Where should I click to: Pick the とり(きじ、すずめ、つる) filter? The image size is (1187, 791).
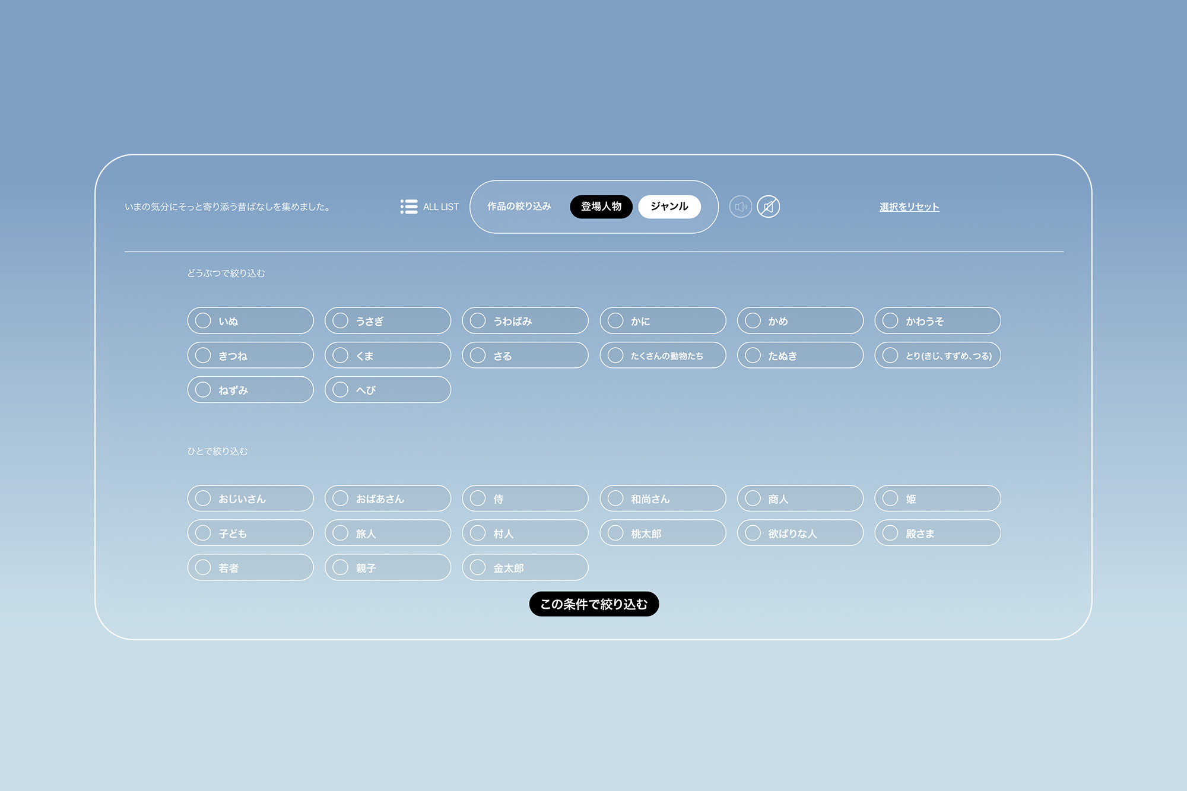pos(937,355)
